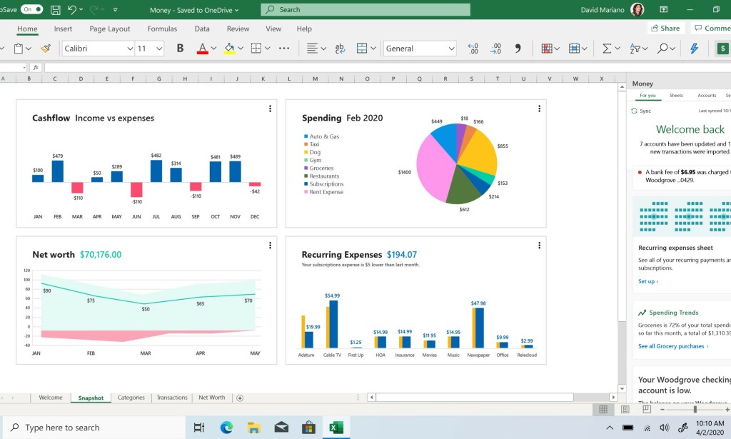The height and width of the screenshot is (439, 731).
Task: Click the Sync button in Money pane
Action: click(x=641, y=111)
